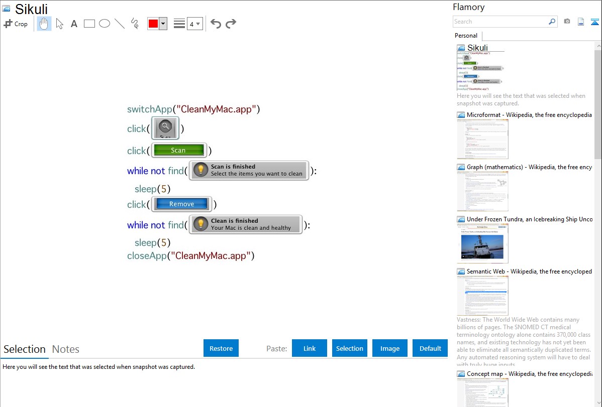The width and height of the screenshot is (602, 407).
Task: Click the icon beside Under Frozen Tundra entry
Action: [461, 219]
